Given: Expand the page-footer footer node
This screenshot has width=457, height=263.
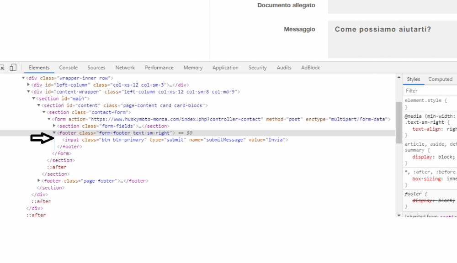Looking at the screenshot, I should pyautogui.click(x=39, y=181).
